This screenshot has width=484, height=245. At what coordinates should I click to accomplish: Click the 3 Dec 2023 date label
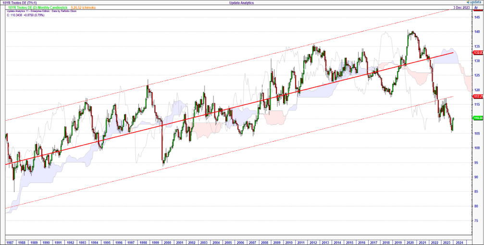(x=461, y=8)
